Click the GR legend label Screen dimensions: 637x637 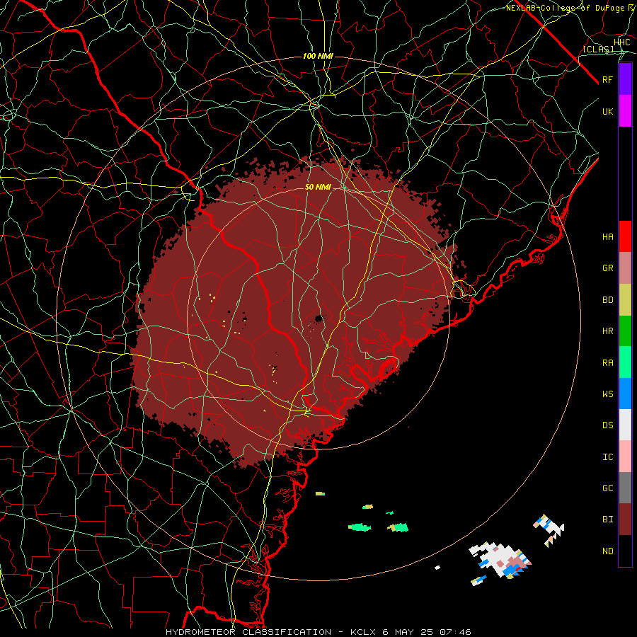607,268
